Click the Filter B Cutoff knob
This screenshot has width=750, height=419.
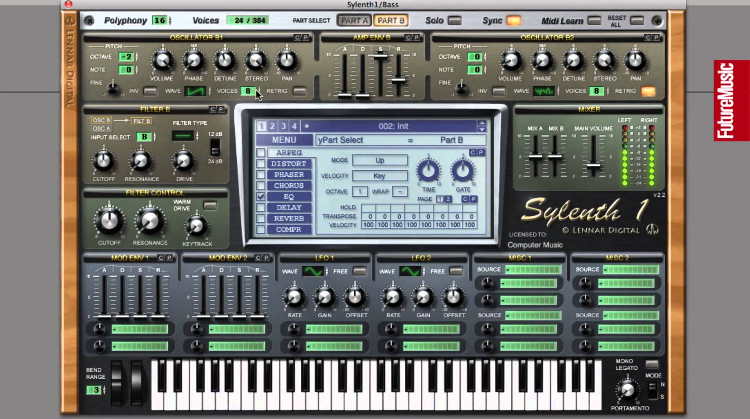[104, 161]
